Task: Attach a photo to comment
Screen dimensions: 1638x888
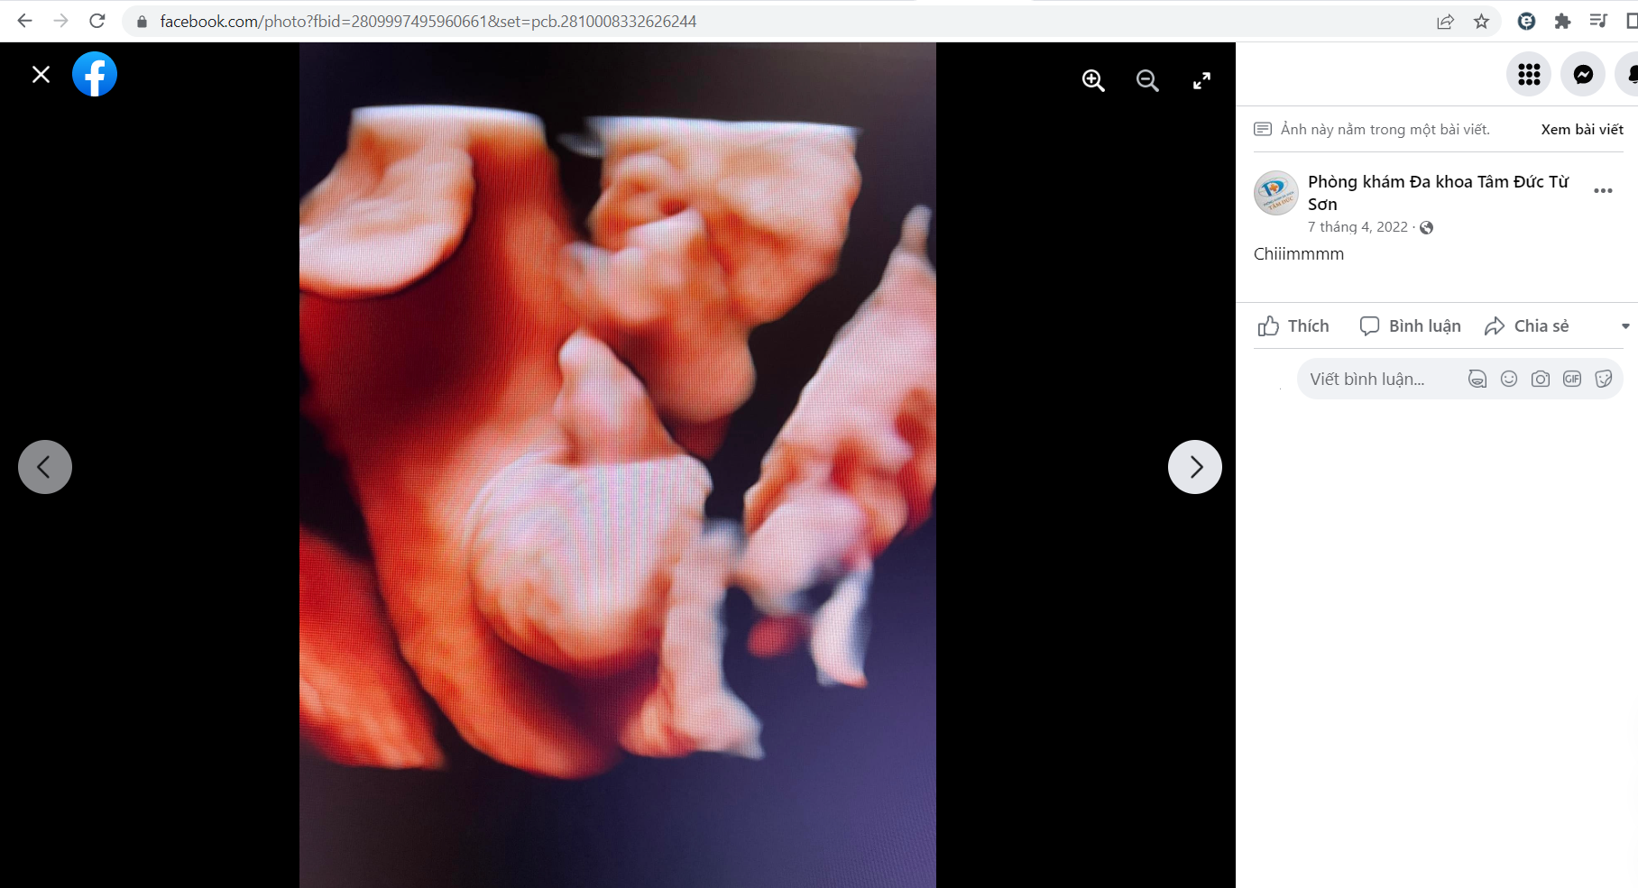Action: coord(1541,379)
